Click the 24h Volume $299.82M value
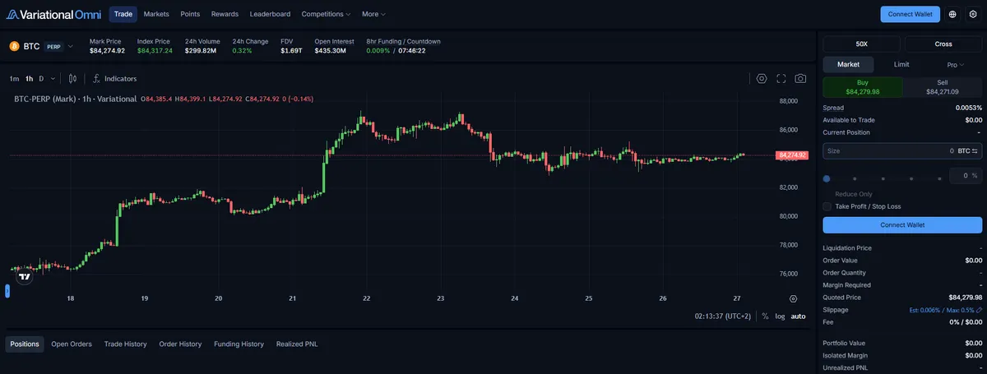The height and width of the screenshot is (374, 987). pos(201,51)
